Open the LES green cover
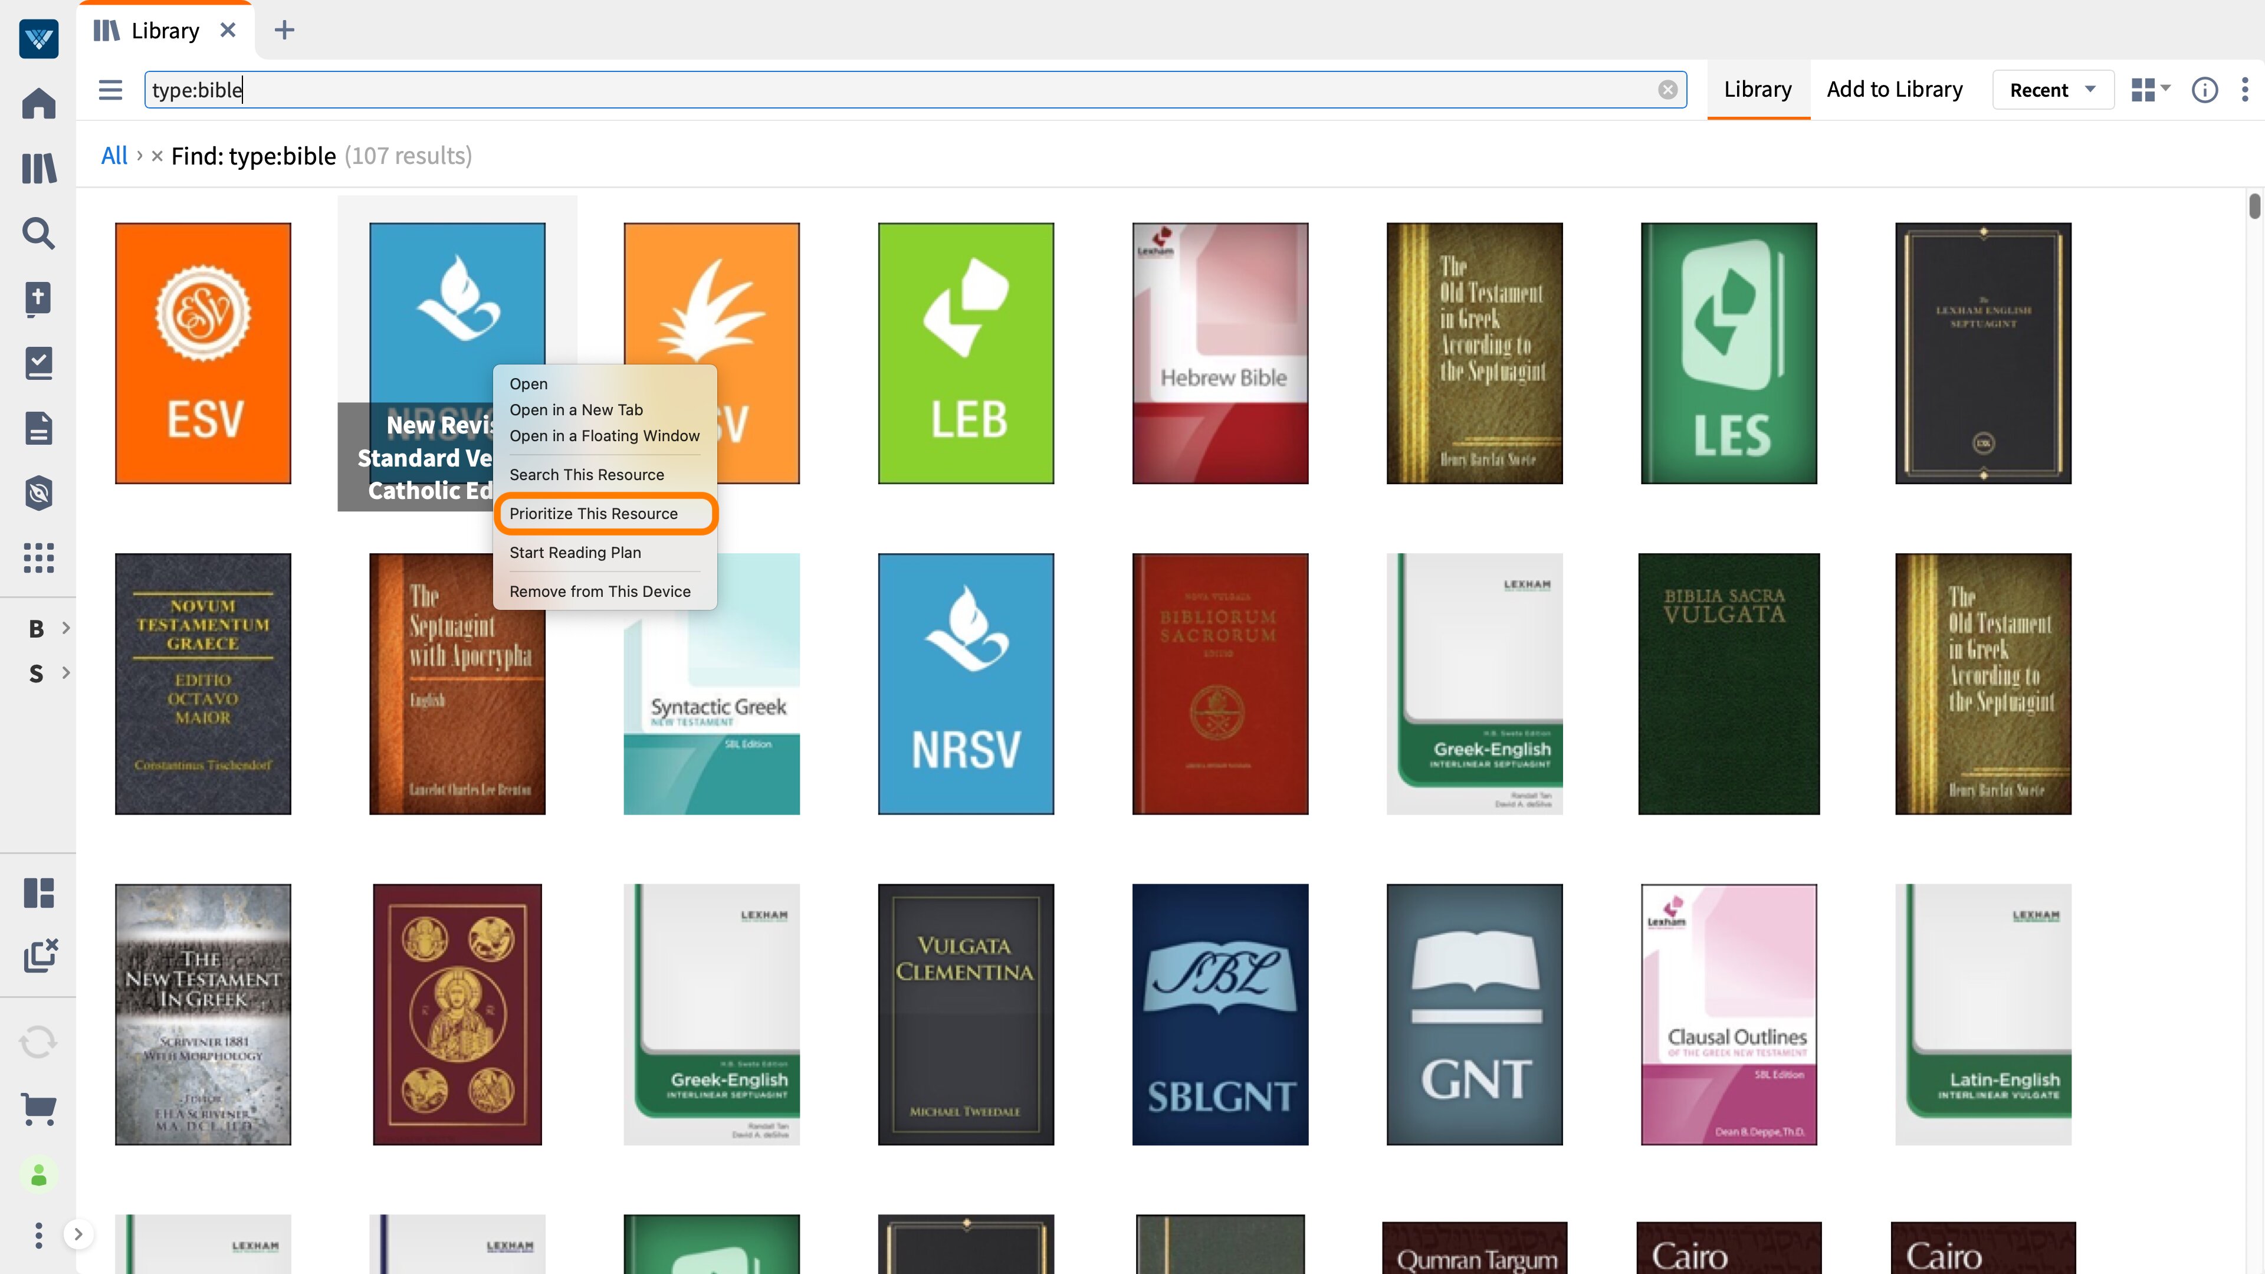 [x=1729, y=353]
